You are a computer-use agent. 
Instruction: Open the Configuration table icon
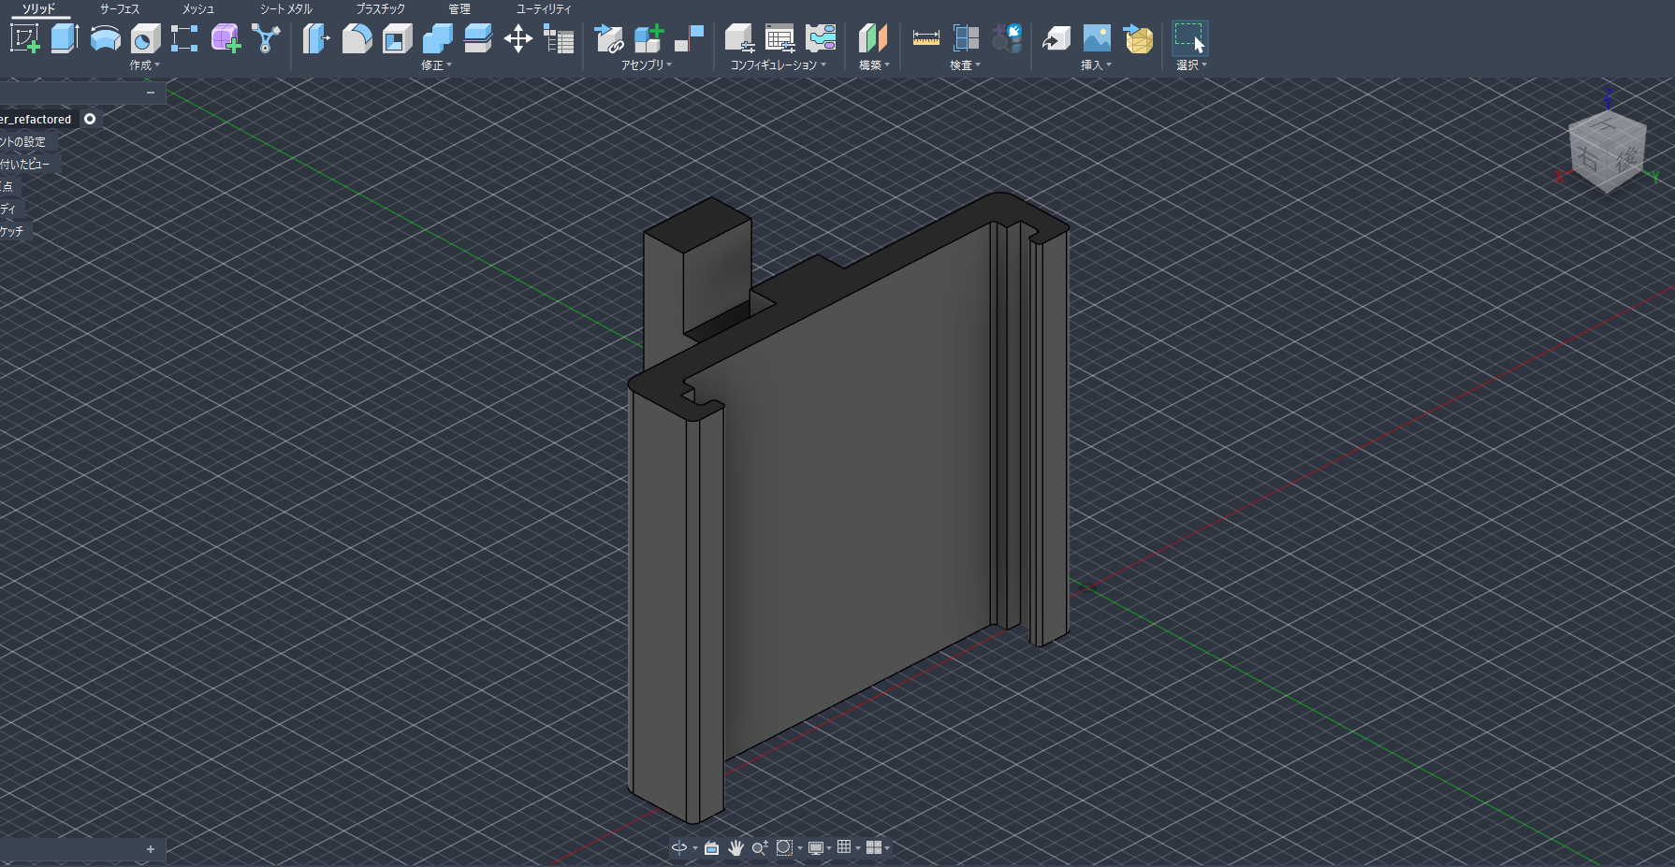click(779, 38)
